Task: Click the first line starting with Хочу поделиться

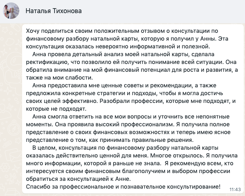Action: (x=122, y=31)
